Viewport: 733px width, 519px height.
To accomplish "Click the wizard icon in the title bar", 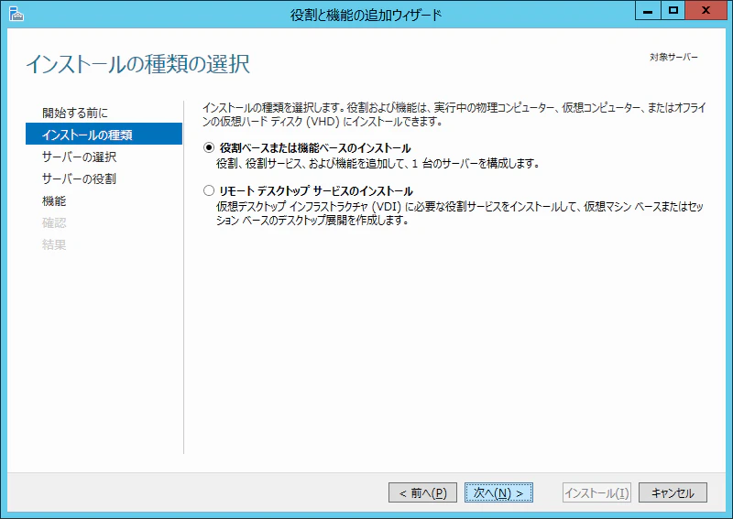I will [16, 14].
